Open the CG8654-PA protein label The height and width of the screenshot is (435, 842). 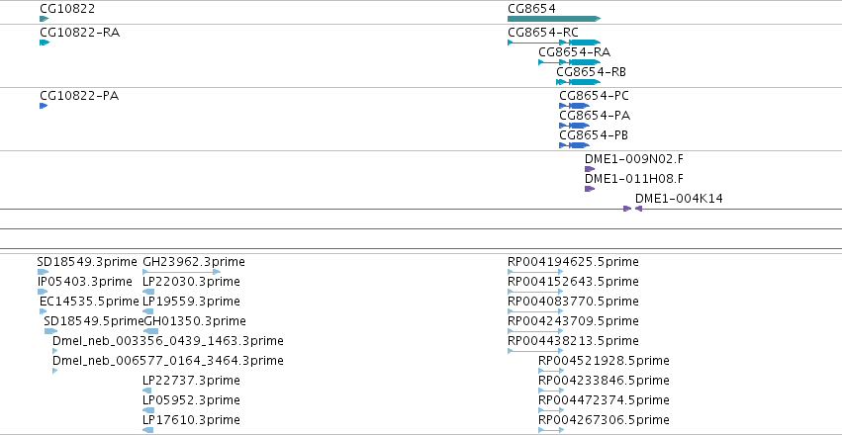[x=595, y=116]
